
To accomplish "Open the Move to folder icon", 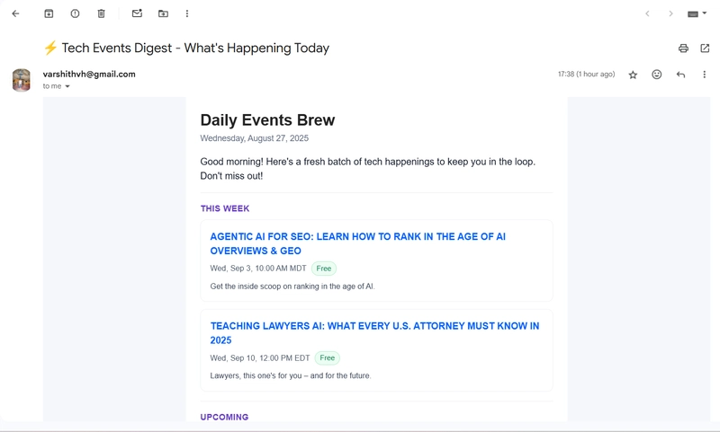I will coord(163,13).
